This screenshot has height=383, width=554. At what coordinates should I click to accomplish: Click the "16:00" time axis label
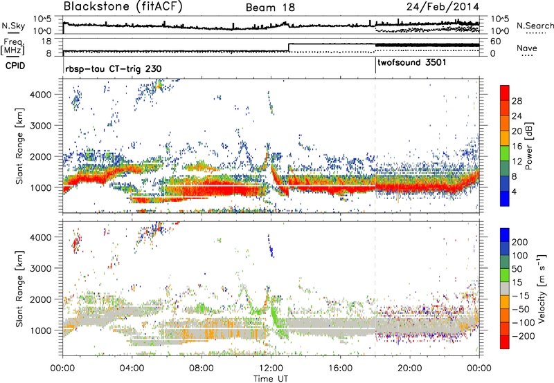[x=340, y=368]
